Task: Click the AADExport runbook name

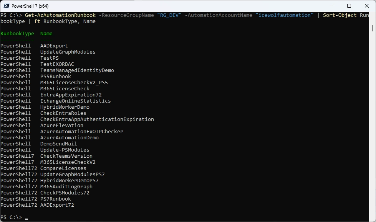Action: coord(54,46)
